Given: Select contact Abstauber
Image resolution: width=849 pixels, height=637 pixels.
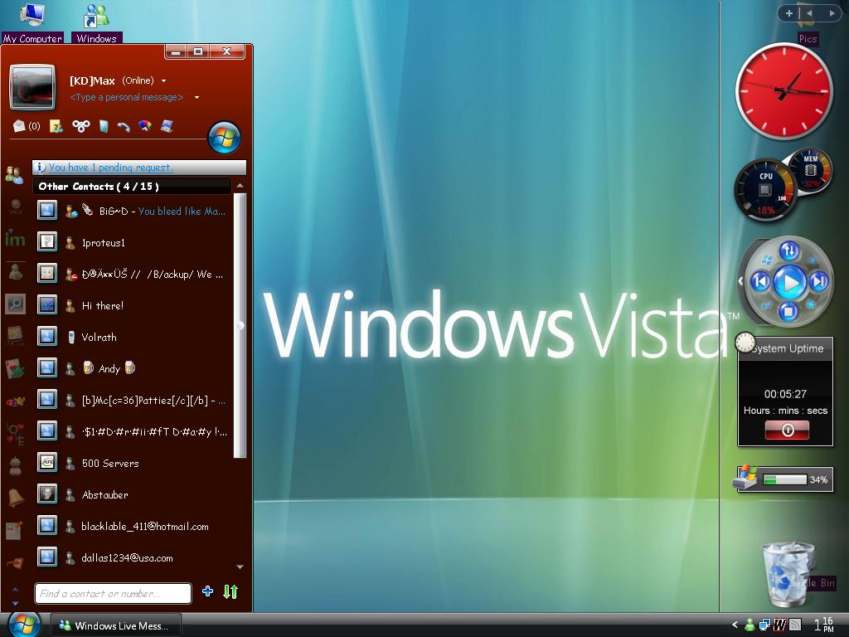Looking at the screenshot, I should point(130,494).
